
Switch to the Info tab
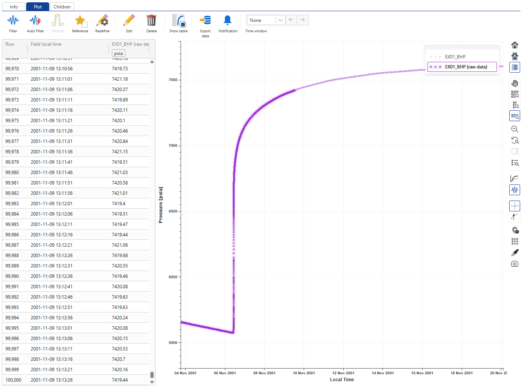pyautogui.click(x=13, y=7)
